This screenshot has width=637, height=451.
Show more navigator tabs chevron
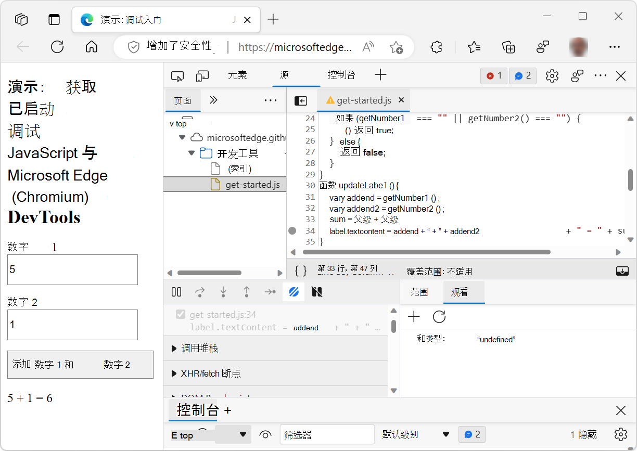click(x=213, y=100)
